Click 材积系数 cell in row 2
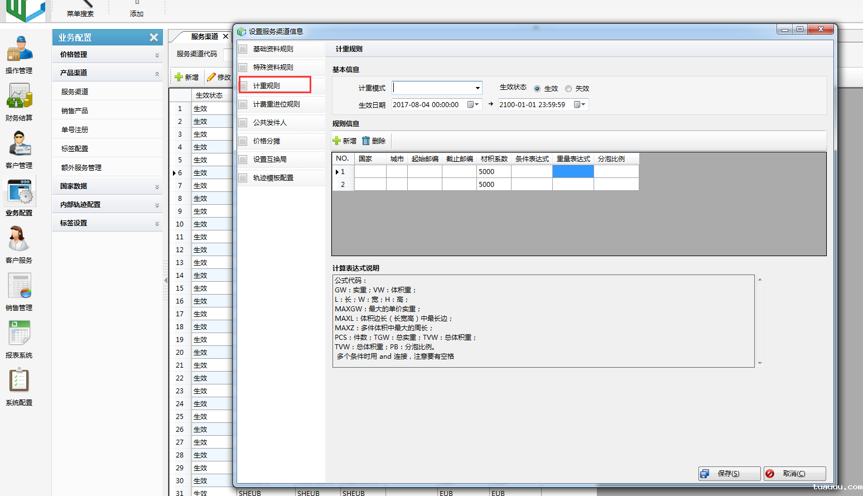This screenshot has height=496, width=863. click(x=493, y=185)
